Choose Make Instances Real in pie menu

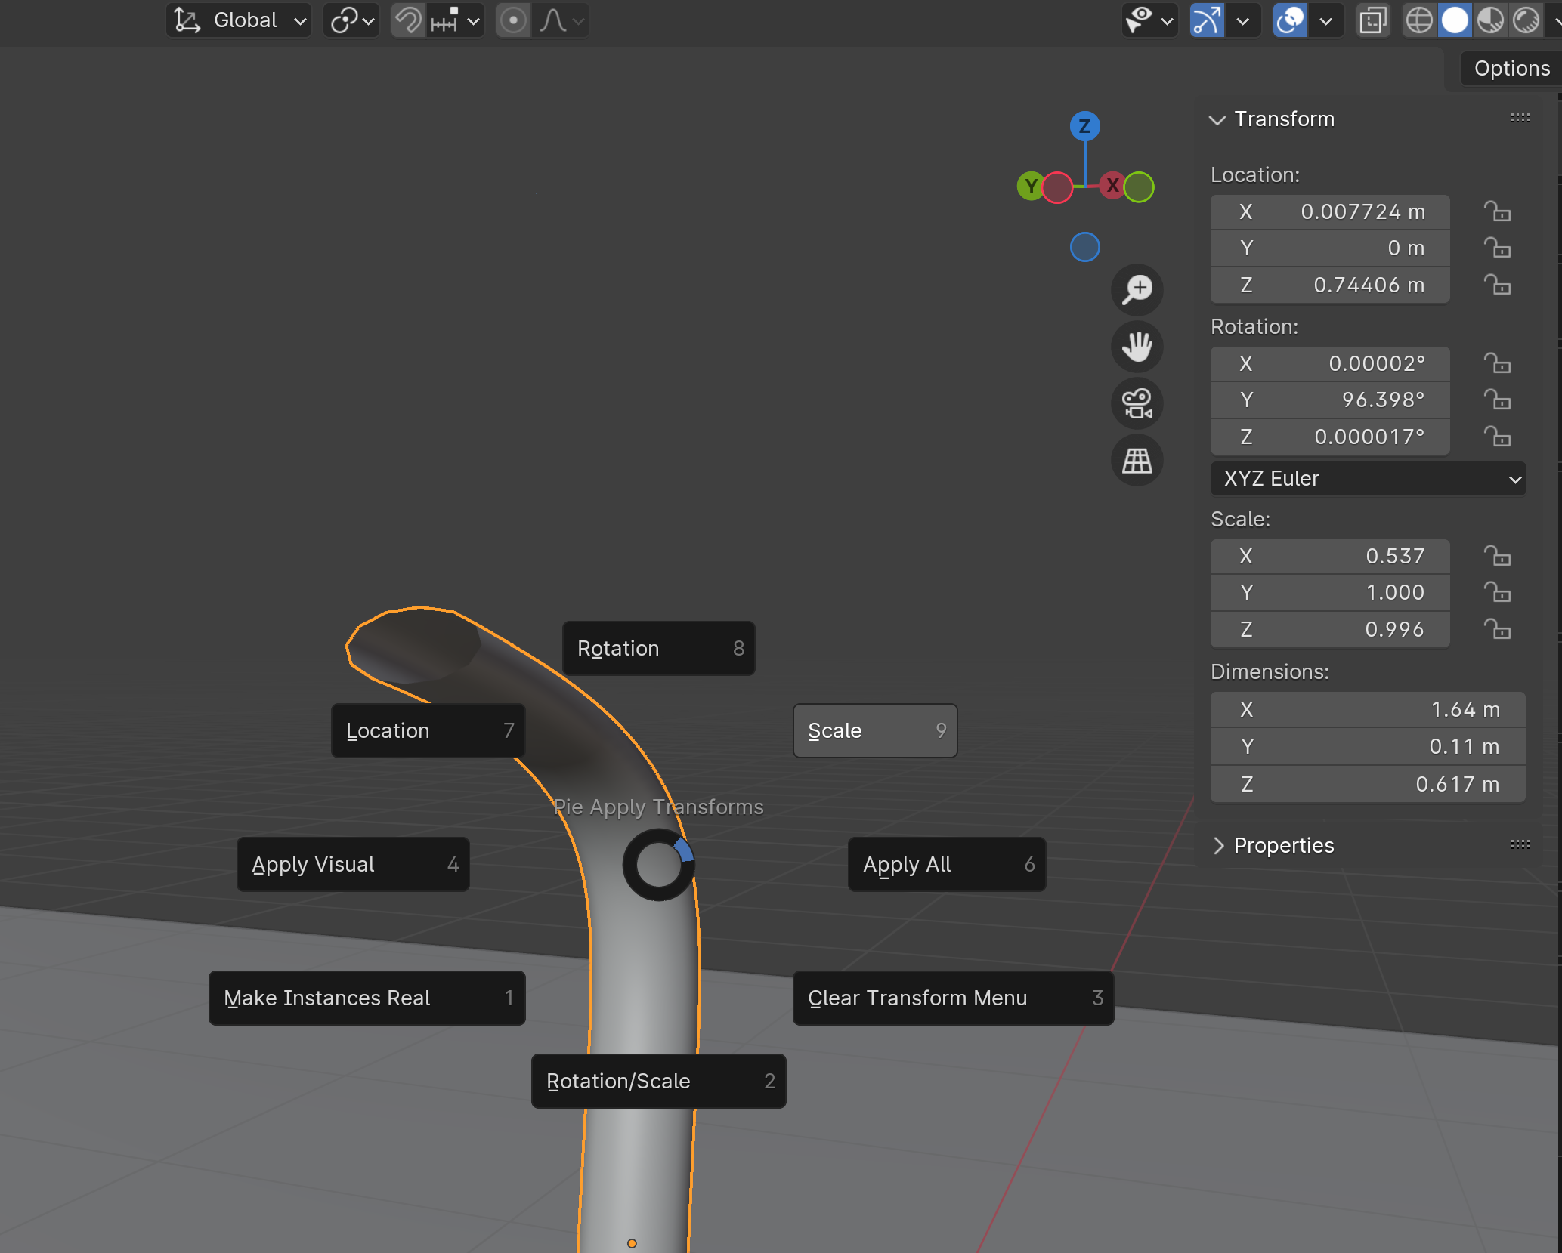pyautogui.click(x=367, y=998)
